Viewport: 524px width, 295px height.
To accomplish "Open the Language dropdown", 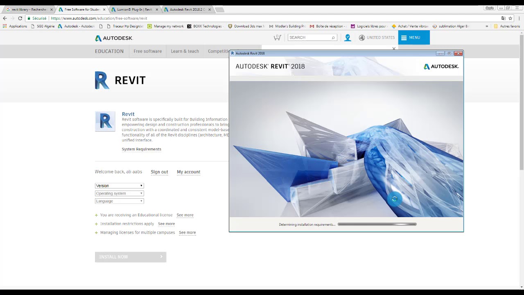I will tap(119, 201).
